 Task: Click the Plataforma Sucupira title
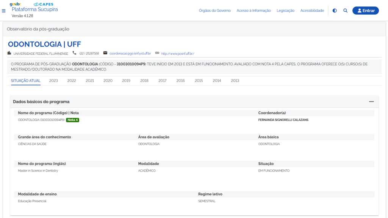34,9
